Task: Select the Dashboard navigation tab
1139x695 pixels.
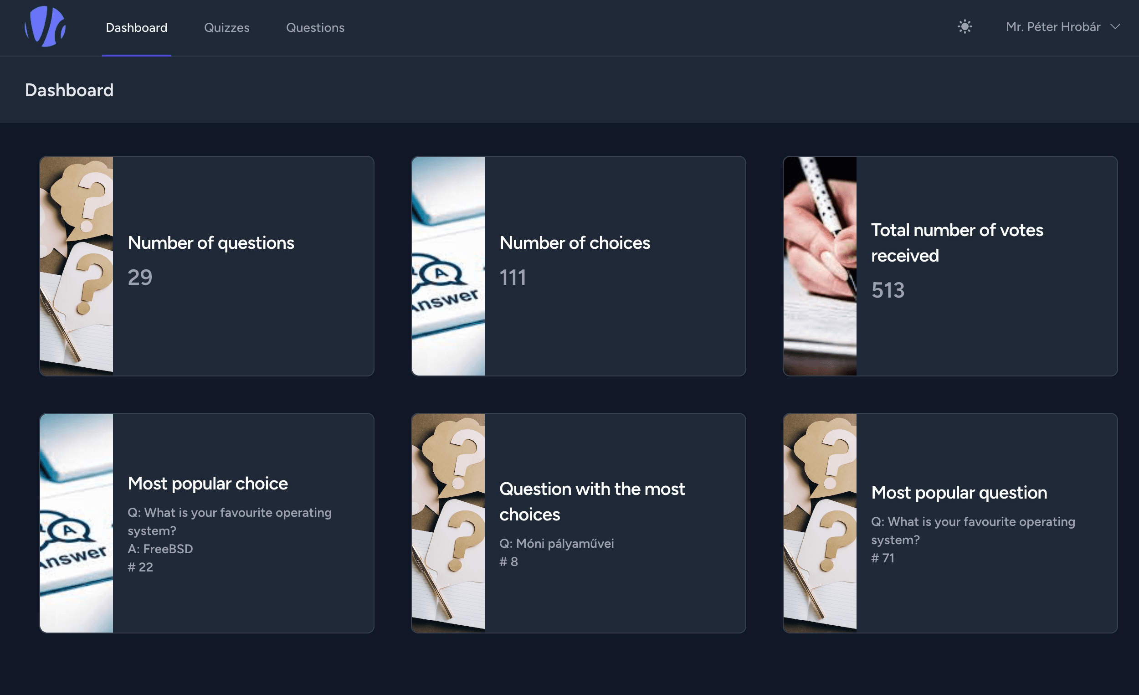Action: pos(136,28)
